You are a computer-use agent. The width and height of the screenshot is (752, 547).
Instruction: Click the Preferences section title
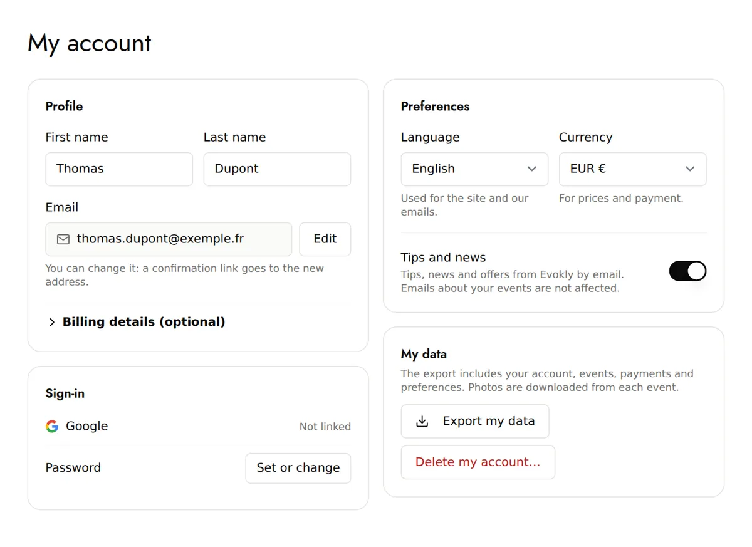coord(435,107)
